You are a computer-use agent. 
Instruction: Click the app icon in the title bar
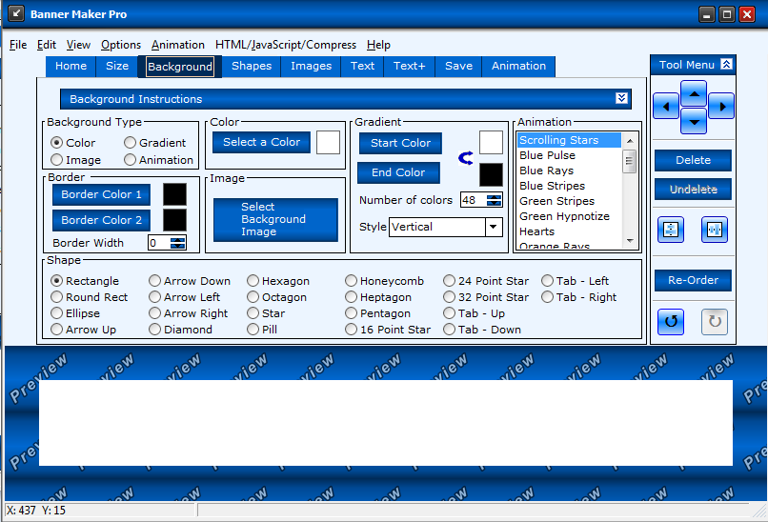16,13
